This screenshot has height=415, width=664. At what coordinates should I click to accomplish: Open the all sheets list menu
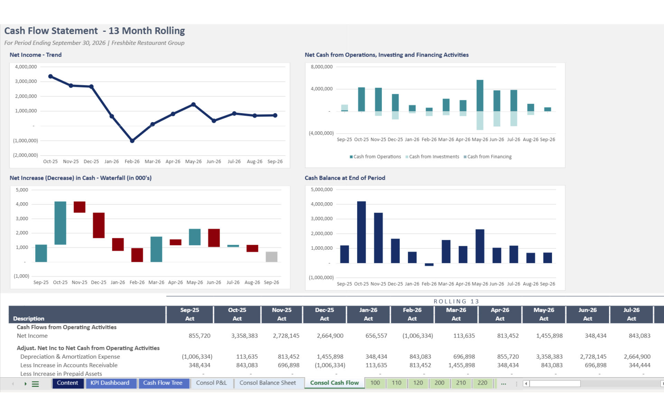click(35, 384)
